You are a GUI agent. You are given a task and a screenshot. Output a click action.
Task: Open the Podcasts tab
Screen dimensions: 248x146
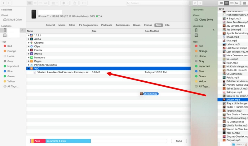click(x=107, y=25)
